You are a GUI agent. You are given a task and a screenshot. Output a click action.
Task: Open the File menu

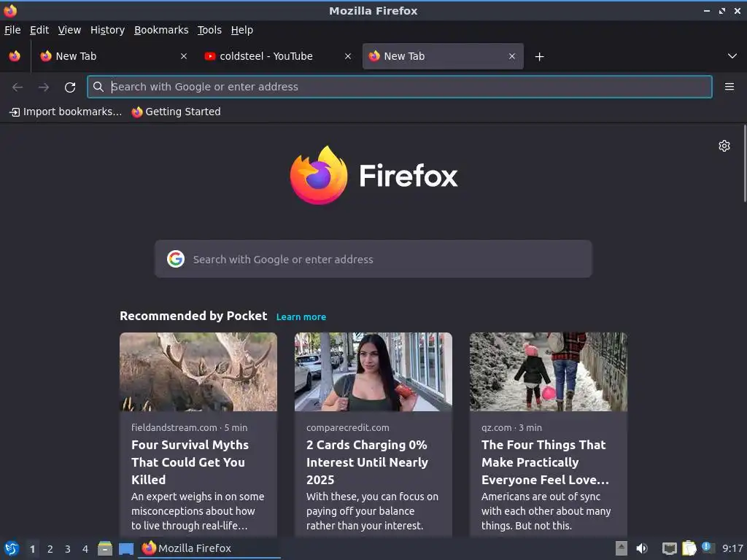coord(12,30)
